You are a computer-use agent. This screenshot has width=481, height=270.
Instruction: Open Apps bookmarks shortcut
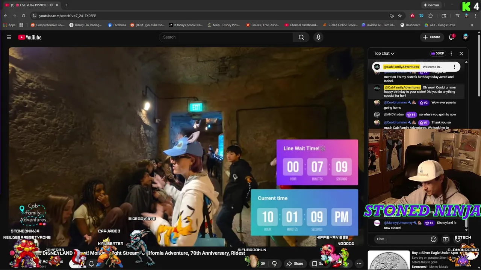(x=9, y=25)
